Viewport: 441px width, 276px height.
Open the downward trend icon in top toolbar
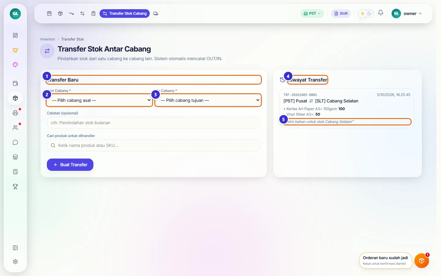coord(71,13)
